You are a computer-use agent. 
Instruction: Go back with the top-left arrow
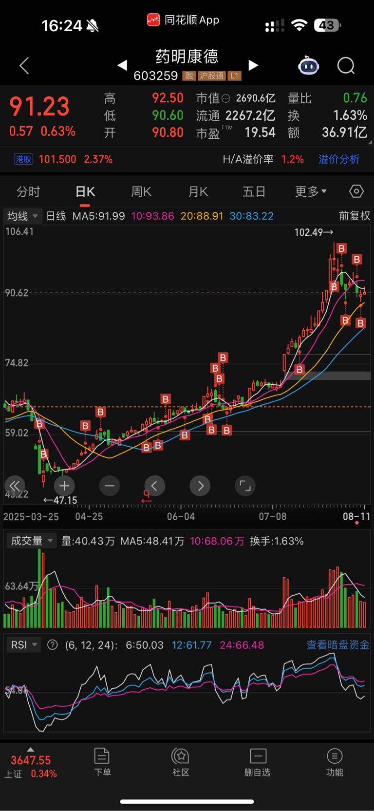[x=24, y=65]
